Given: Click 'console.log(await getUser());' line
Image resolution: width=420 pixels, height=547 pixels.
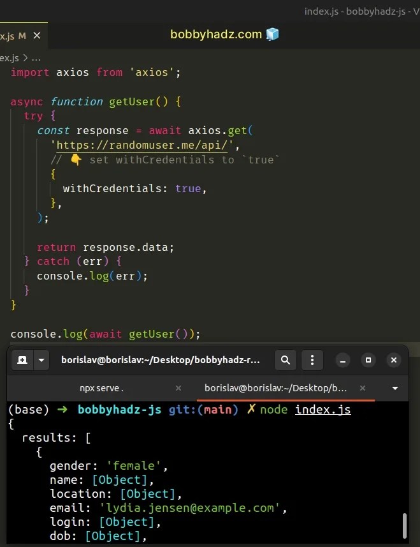Looking at the screenshot, I should 105,334.
